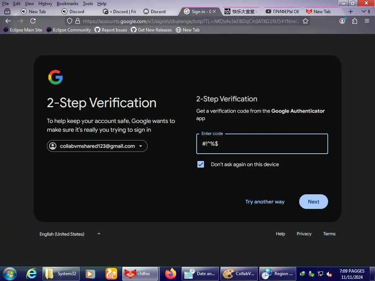375x281 pixels.
Task: Switch to the CollabV... Paint taskbar window
Action: 239,274
